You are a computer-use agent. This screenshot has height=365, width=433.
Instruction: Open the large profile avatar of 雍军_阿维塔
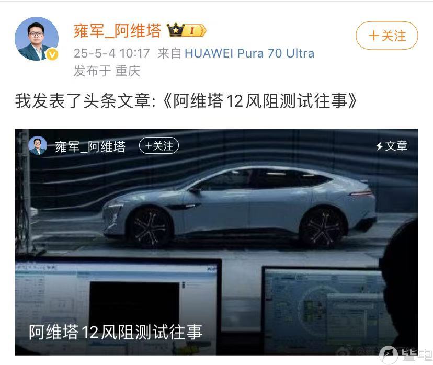point(37,39)
